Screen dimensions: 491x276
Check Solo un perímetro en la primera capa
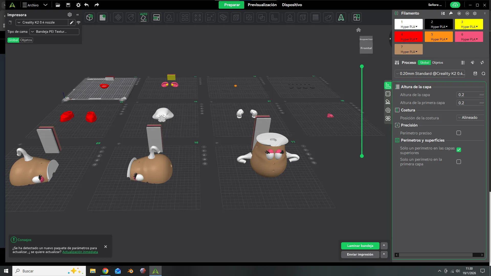[x=459, y=162]
